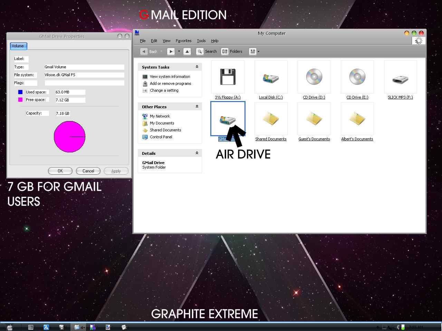Image resolution: width=442 pixels, height=331 pixels.
Task: Click the taskbar clock
Action: [x=415, y=327]
